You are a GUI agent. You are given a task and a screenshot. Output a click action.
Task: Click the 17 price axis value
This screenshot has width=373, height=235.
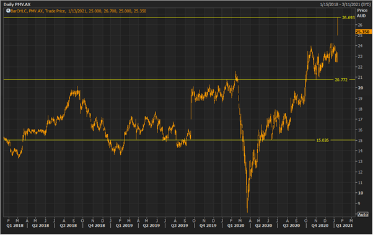[360, 119]
